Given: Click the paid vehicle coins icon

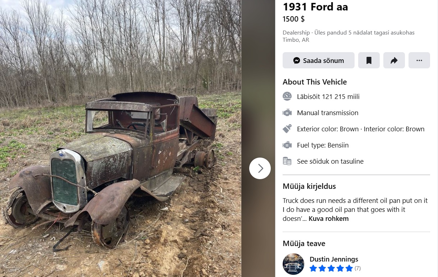Looking at the screenshot, I should tap(287, 161).
